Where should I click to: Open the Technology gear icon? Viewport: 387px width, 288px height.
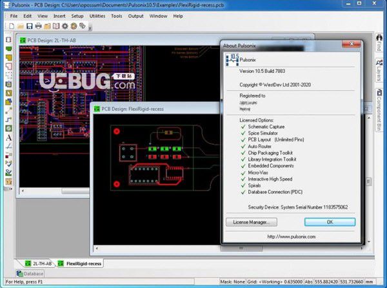(65, 26)
